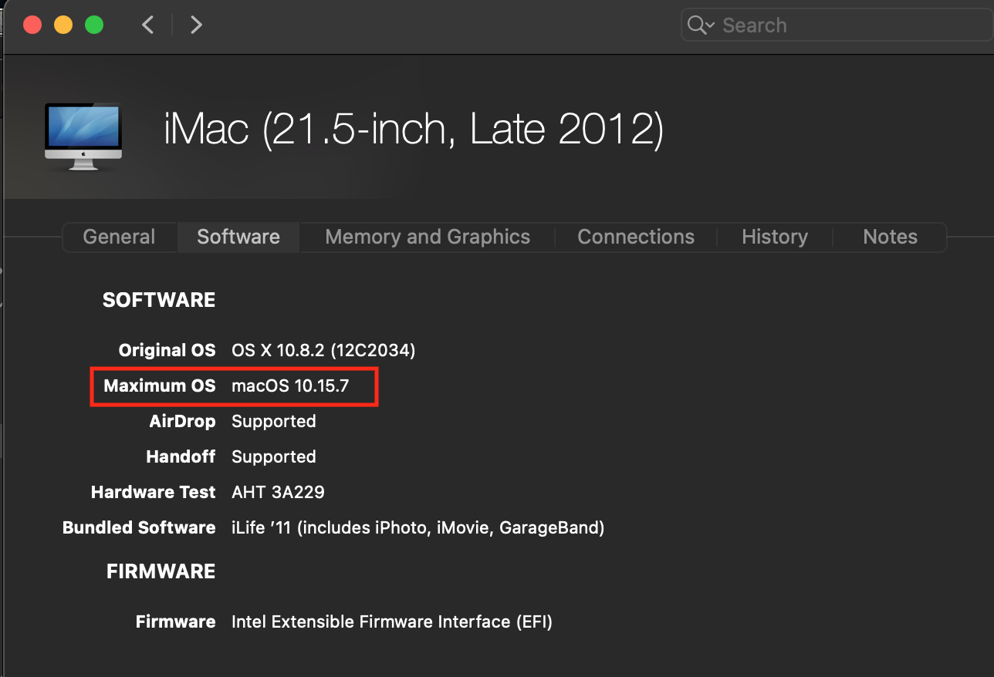Viewport: 994px width, 677px height.
Task: Select the macOS 10.15.7 Maximum OS value
Action: [290, 386]
